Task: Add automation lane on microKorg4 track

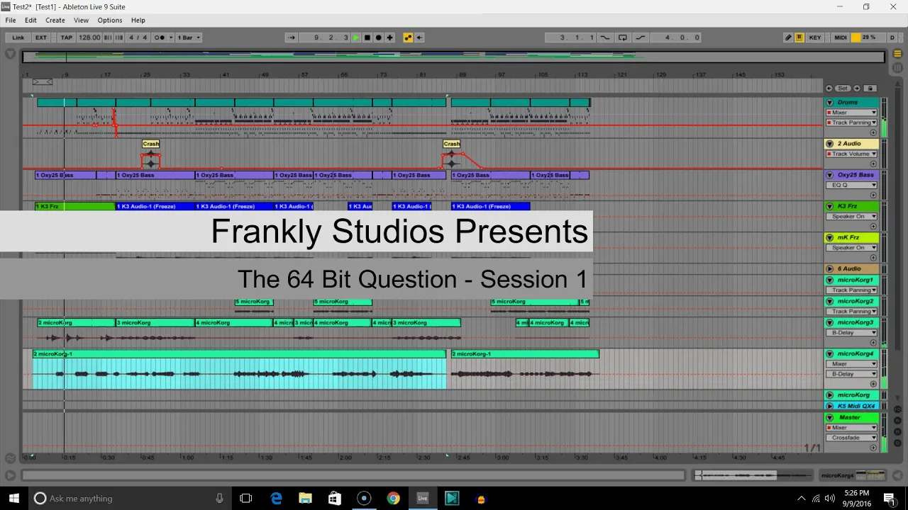Action: point(873,384)
